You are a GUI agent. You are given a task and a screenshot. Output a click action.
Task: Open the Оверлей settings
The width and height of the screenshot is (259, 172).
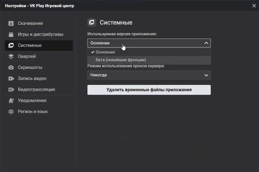tap(39, 57)
